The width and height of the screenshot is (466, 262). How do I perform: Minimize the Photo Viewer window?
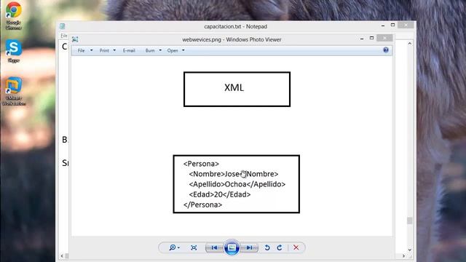click(x=362, y=39)
